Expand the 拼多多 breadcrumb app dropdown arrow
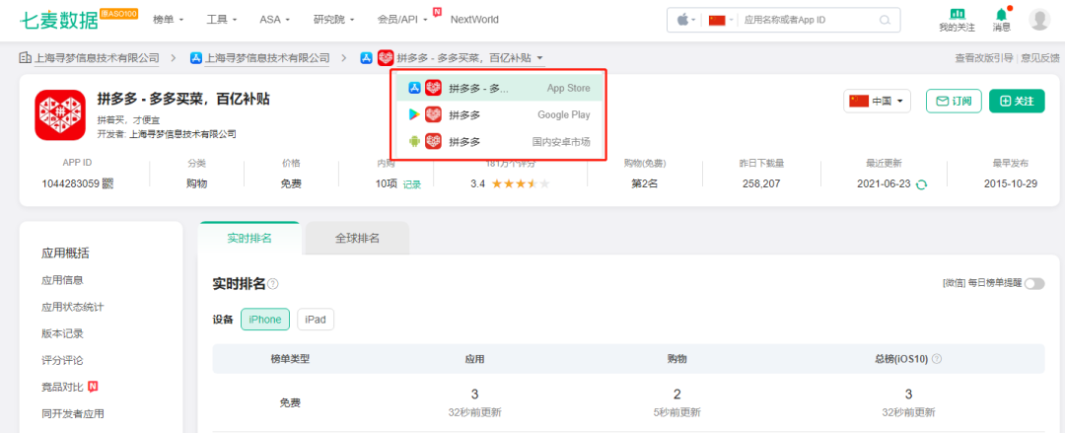The image size is (1065, 433). coord(539,58)
